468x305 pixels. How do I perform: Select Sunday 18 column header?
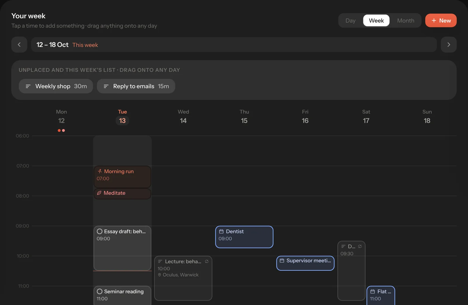pos(427,117)
